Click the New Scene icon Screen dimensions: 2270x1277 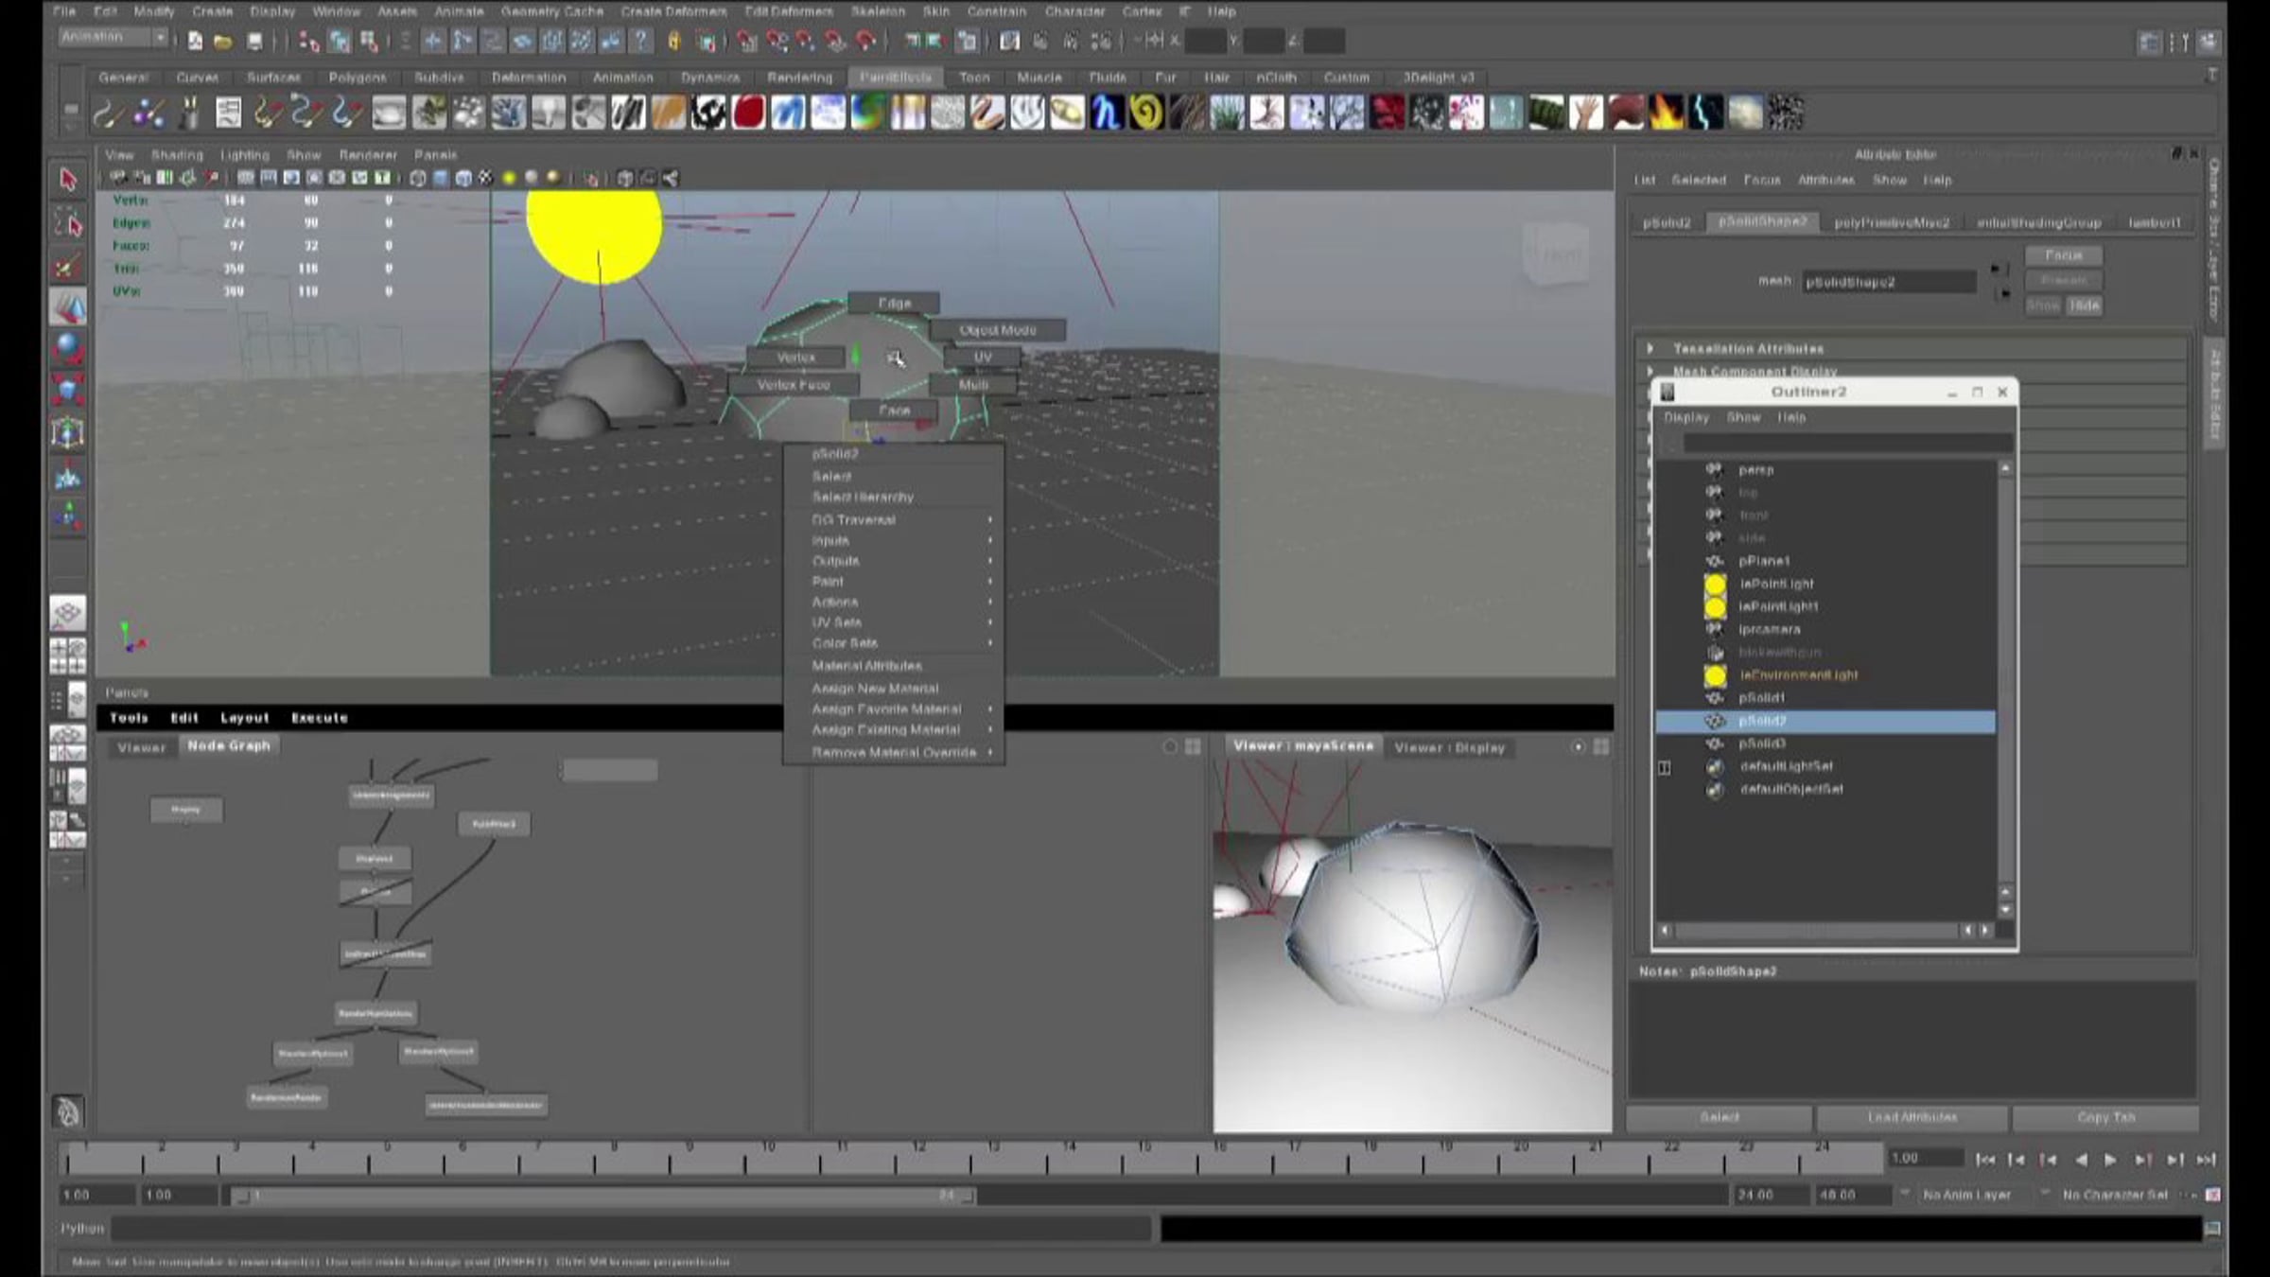[x=195, y=41]
